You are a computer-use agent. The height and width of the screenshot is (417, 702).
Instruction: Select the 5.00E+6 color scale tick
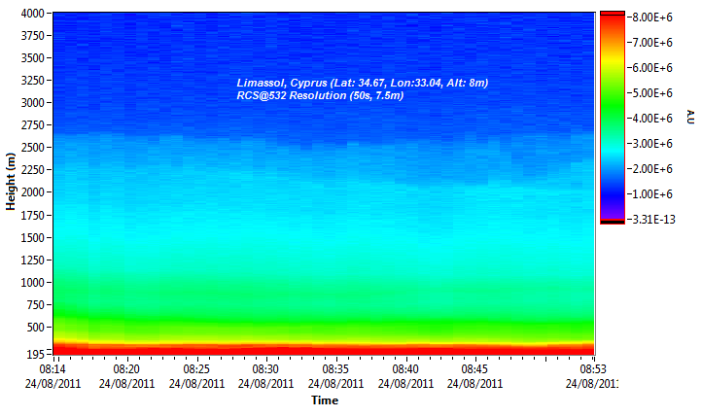[650, 93]
